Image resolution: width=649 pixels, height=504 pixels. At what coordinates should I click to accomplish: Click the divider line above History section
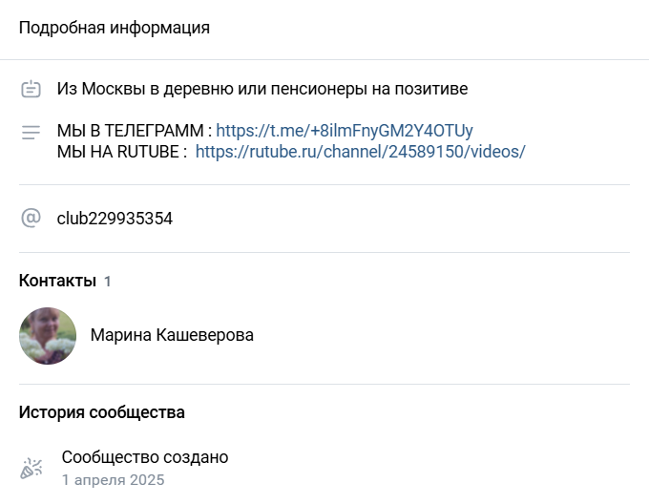[x=324, y=384]
